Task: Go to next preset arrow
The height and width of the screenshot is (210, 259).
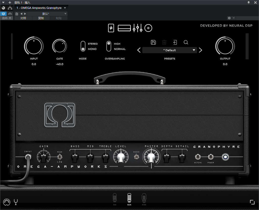Action: (201, 50)
